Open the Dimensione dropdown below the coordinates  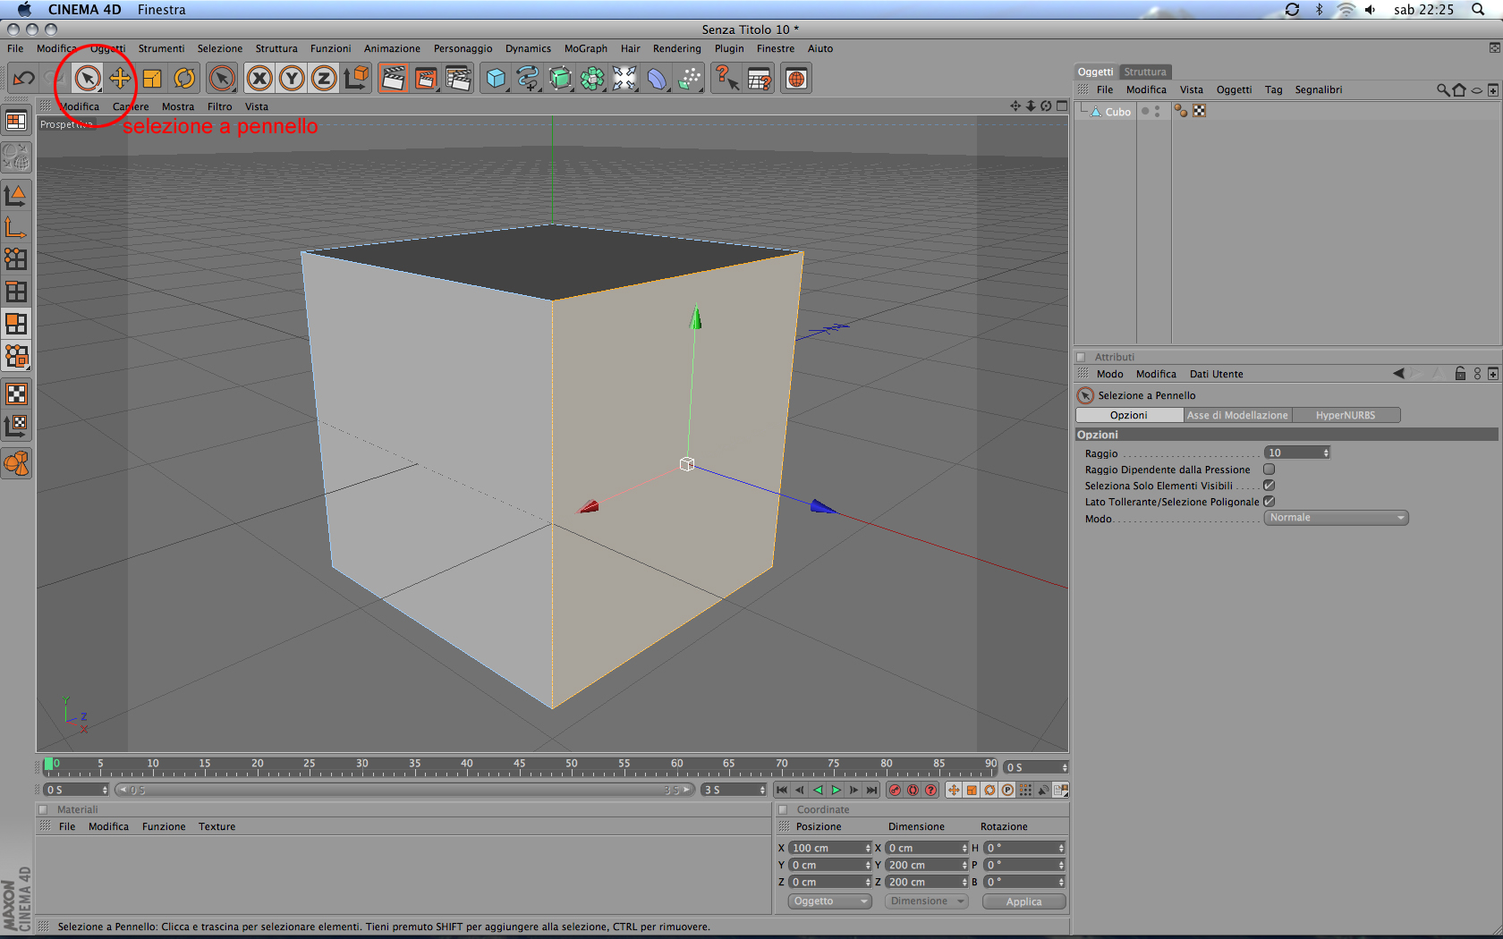[926, 901]
